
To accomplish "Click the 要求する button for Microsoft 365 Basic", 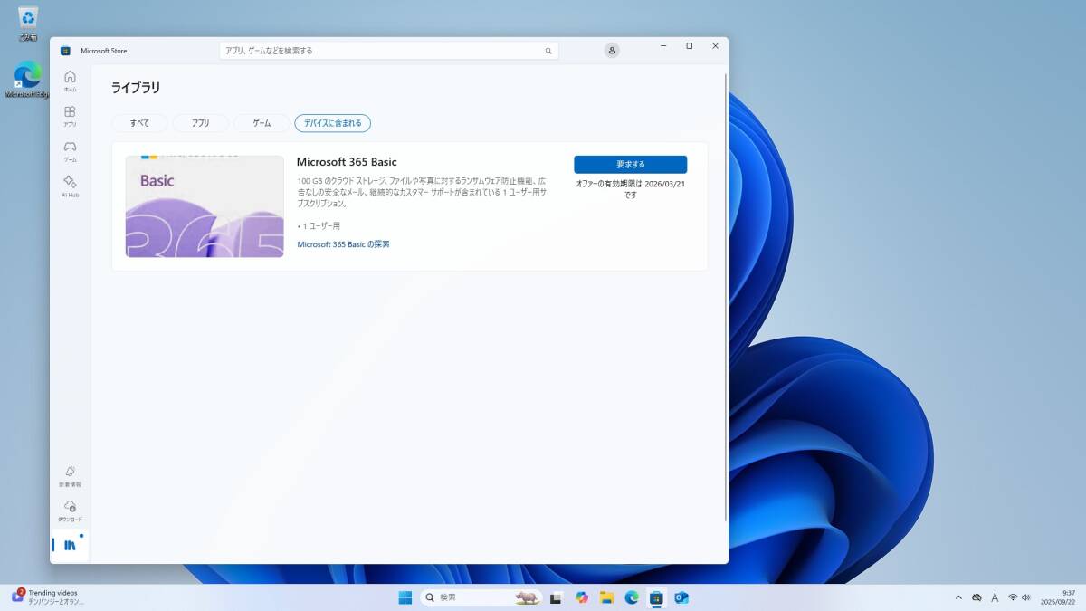I will click(x=630, y=164).
